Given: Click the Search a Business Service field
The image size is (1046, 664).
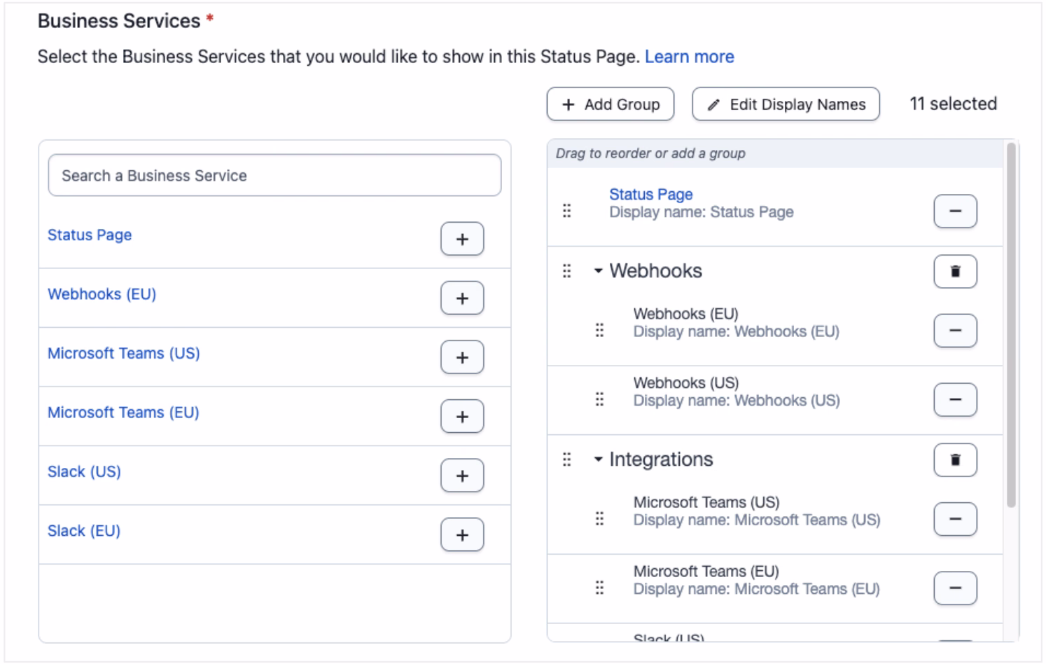Looking at the screenshot, I should [274, 176].
